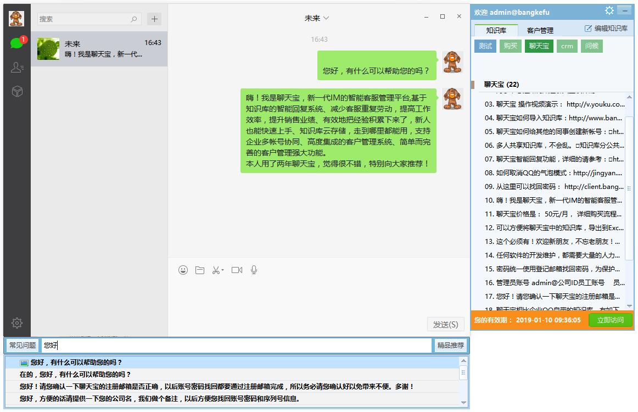This screenshot has width=638, height=412.
Task: Click the microphone voice icon
Action: pyautogui.click(x=254, y=270)
